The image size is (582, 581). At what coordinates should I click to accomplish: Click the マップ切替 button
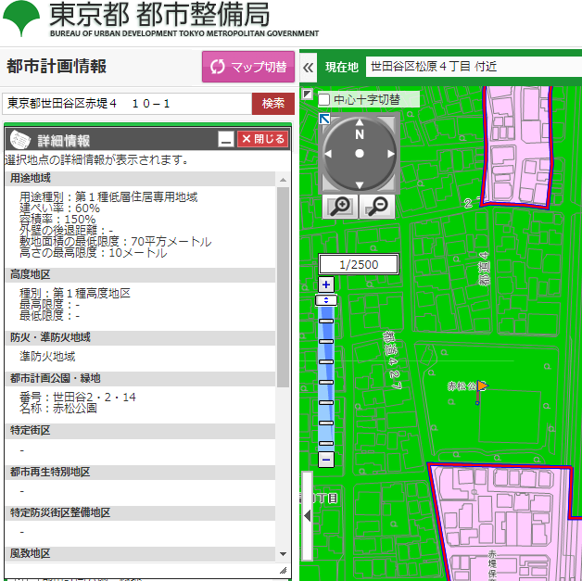[x=247, y=67]
